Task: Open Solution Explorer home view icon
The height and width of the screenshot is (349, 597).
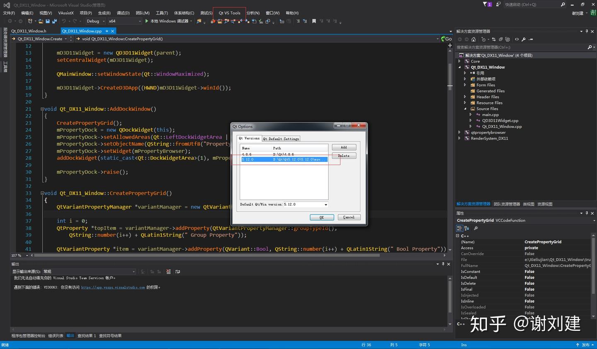Action: (473, 39)
